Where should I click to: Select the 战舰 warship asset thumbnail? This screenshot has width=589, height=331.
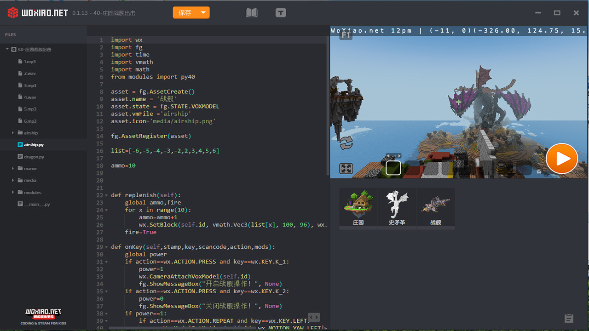click(435, 206)
